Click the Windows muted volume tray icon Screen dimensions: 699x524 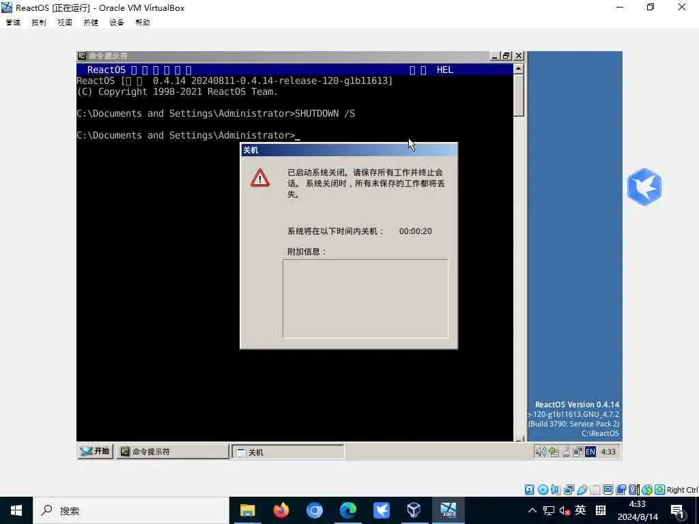pyautogui.click(x=565, y=511)
